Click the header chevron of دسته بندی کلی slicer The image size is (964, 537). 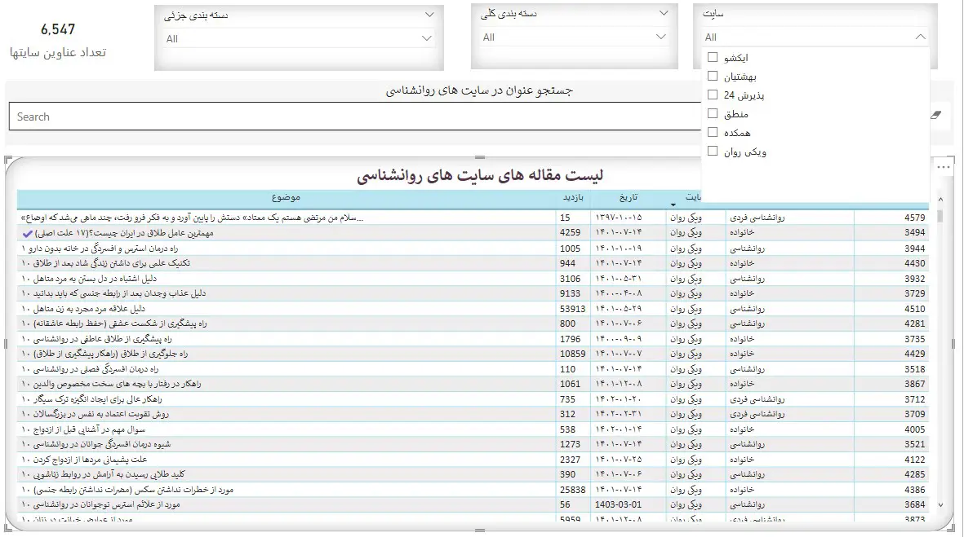664,14
